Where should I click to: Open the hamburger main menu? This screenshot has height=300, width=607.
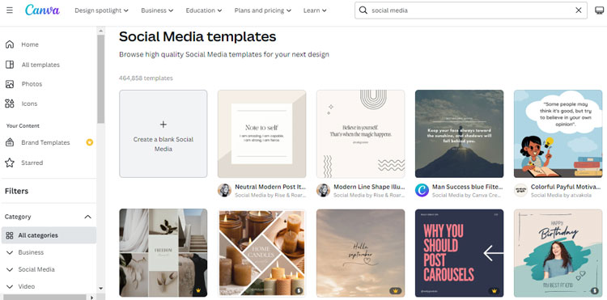pyautogui.click(x=10, y=11)
